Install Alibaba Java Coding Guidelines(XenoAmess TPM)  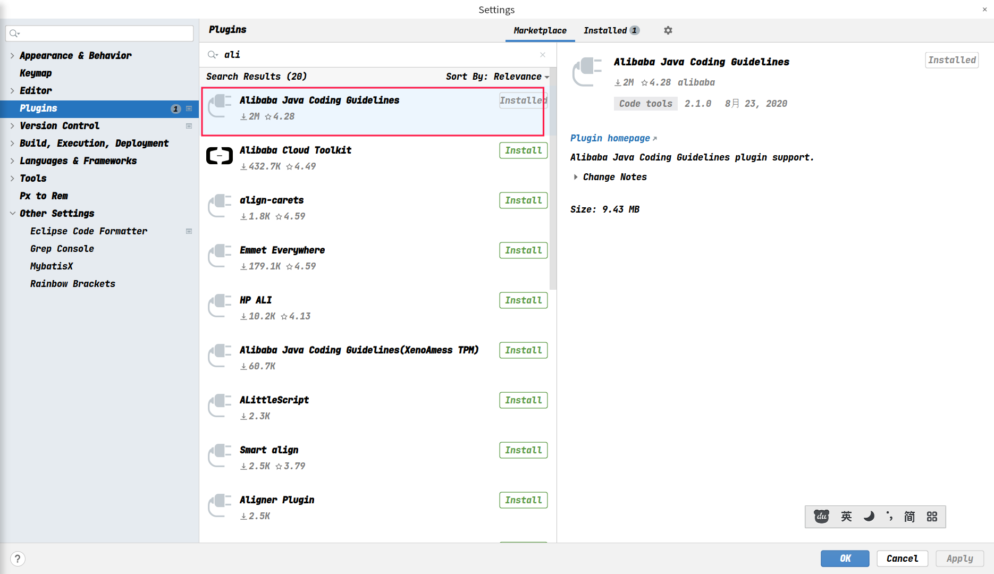pyautogui.click(x=524, y=350)
